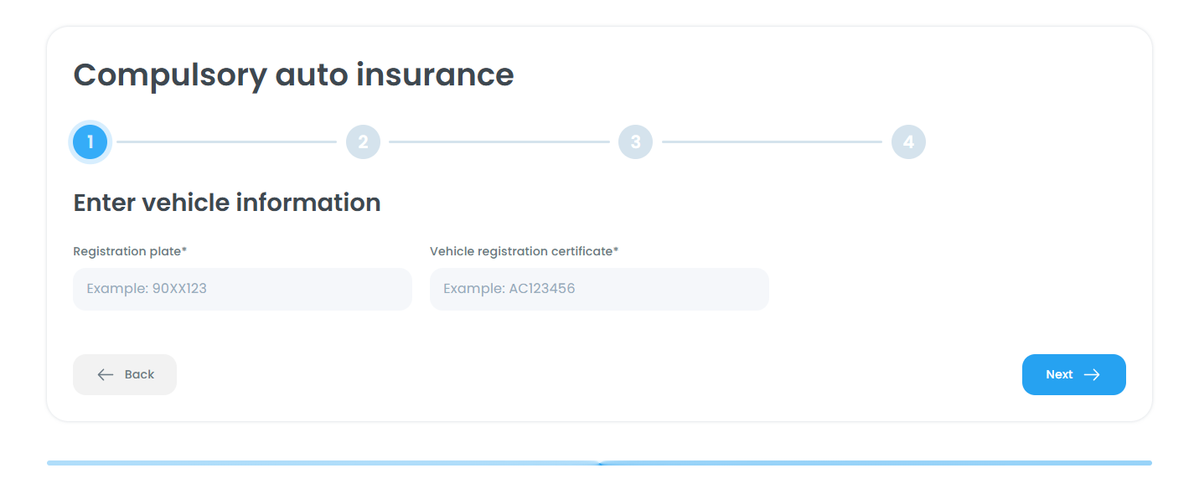This screenshot has width=1194, height=499.
Task: Click the left arrow icon on Back
Action: coord(106,375)
